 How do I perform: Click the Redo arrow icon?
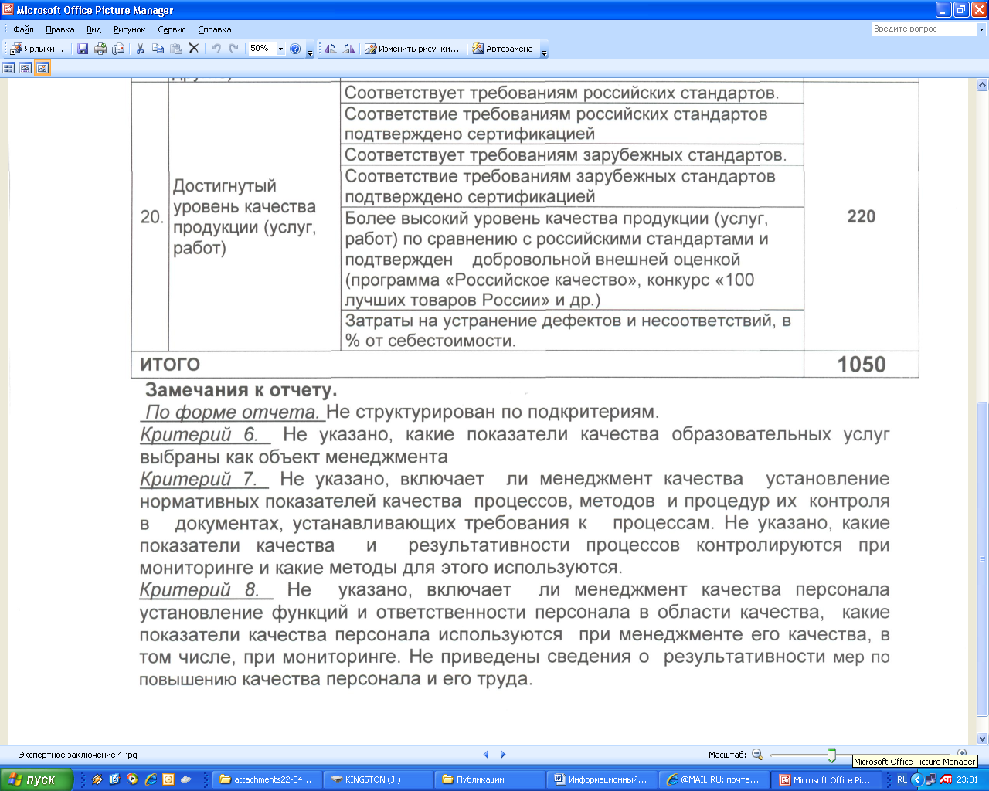233,49
